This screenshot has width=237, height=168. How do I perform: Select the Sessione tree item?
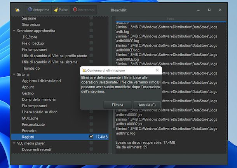click(29, 18)
